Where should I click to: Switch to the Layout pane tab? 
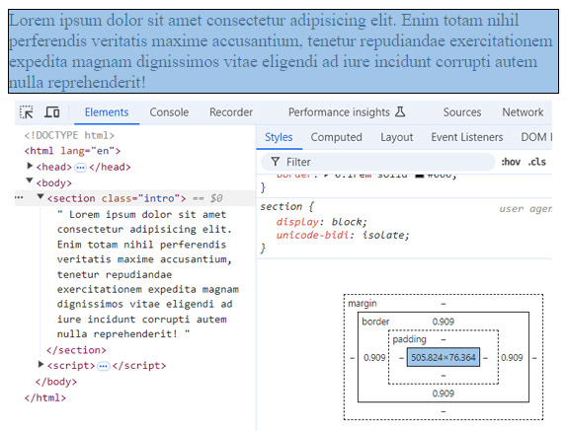coord(397,137)
